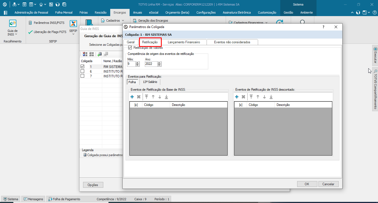The height and width of the screenshot is (203, 378).
Task: Decrease the Mês value with the down arrow
Action: (137, 65)
